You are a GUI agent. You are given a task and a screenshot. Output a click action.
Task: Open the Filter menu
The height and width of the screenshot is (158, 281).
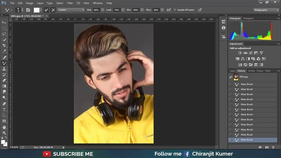(70, 3)
